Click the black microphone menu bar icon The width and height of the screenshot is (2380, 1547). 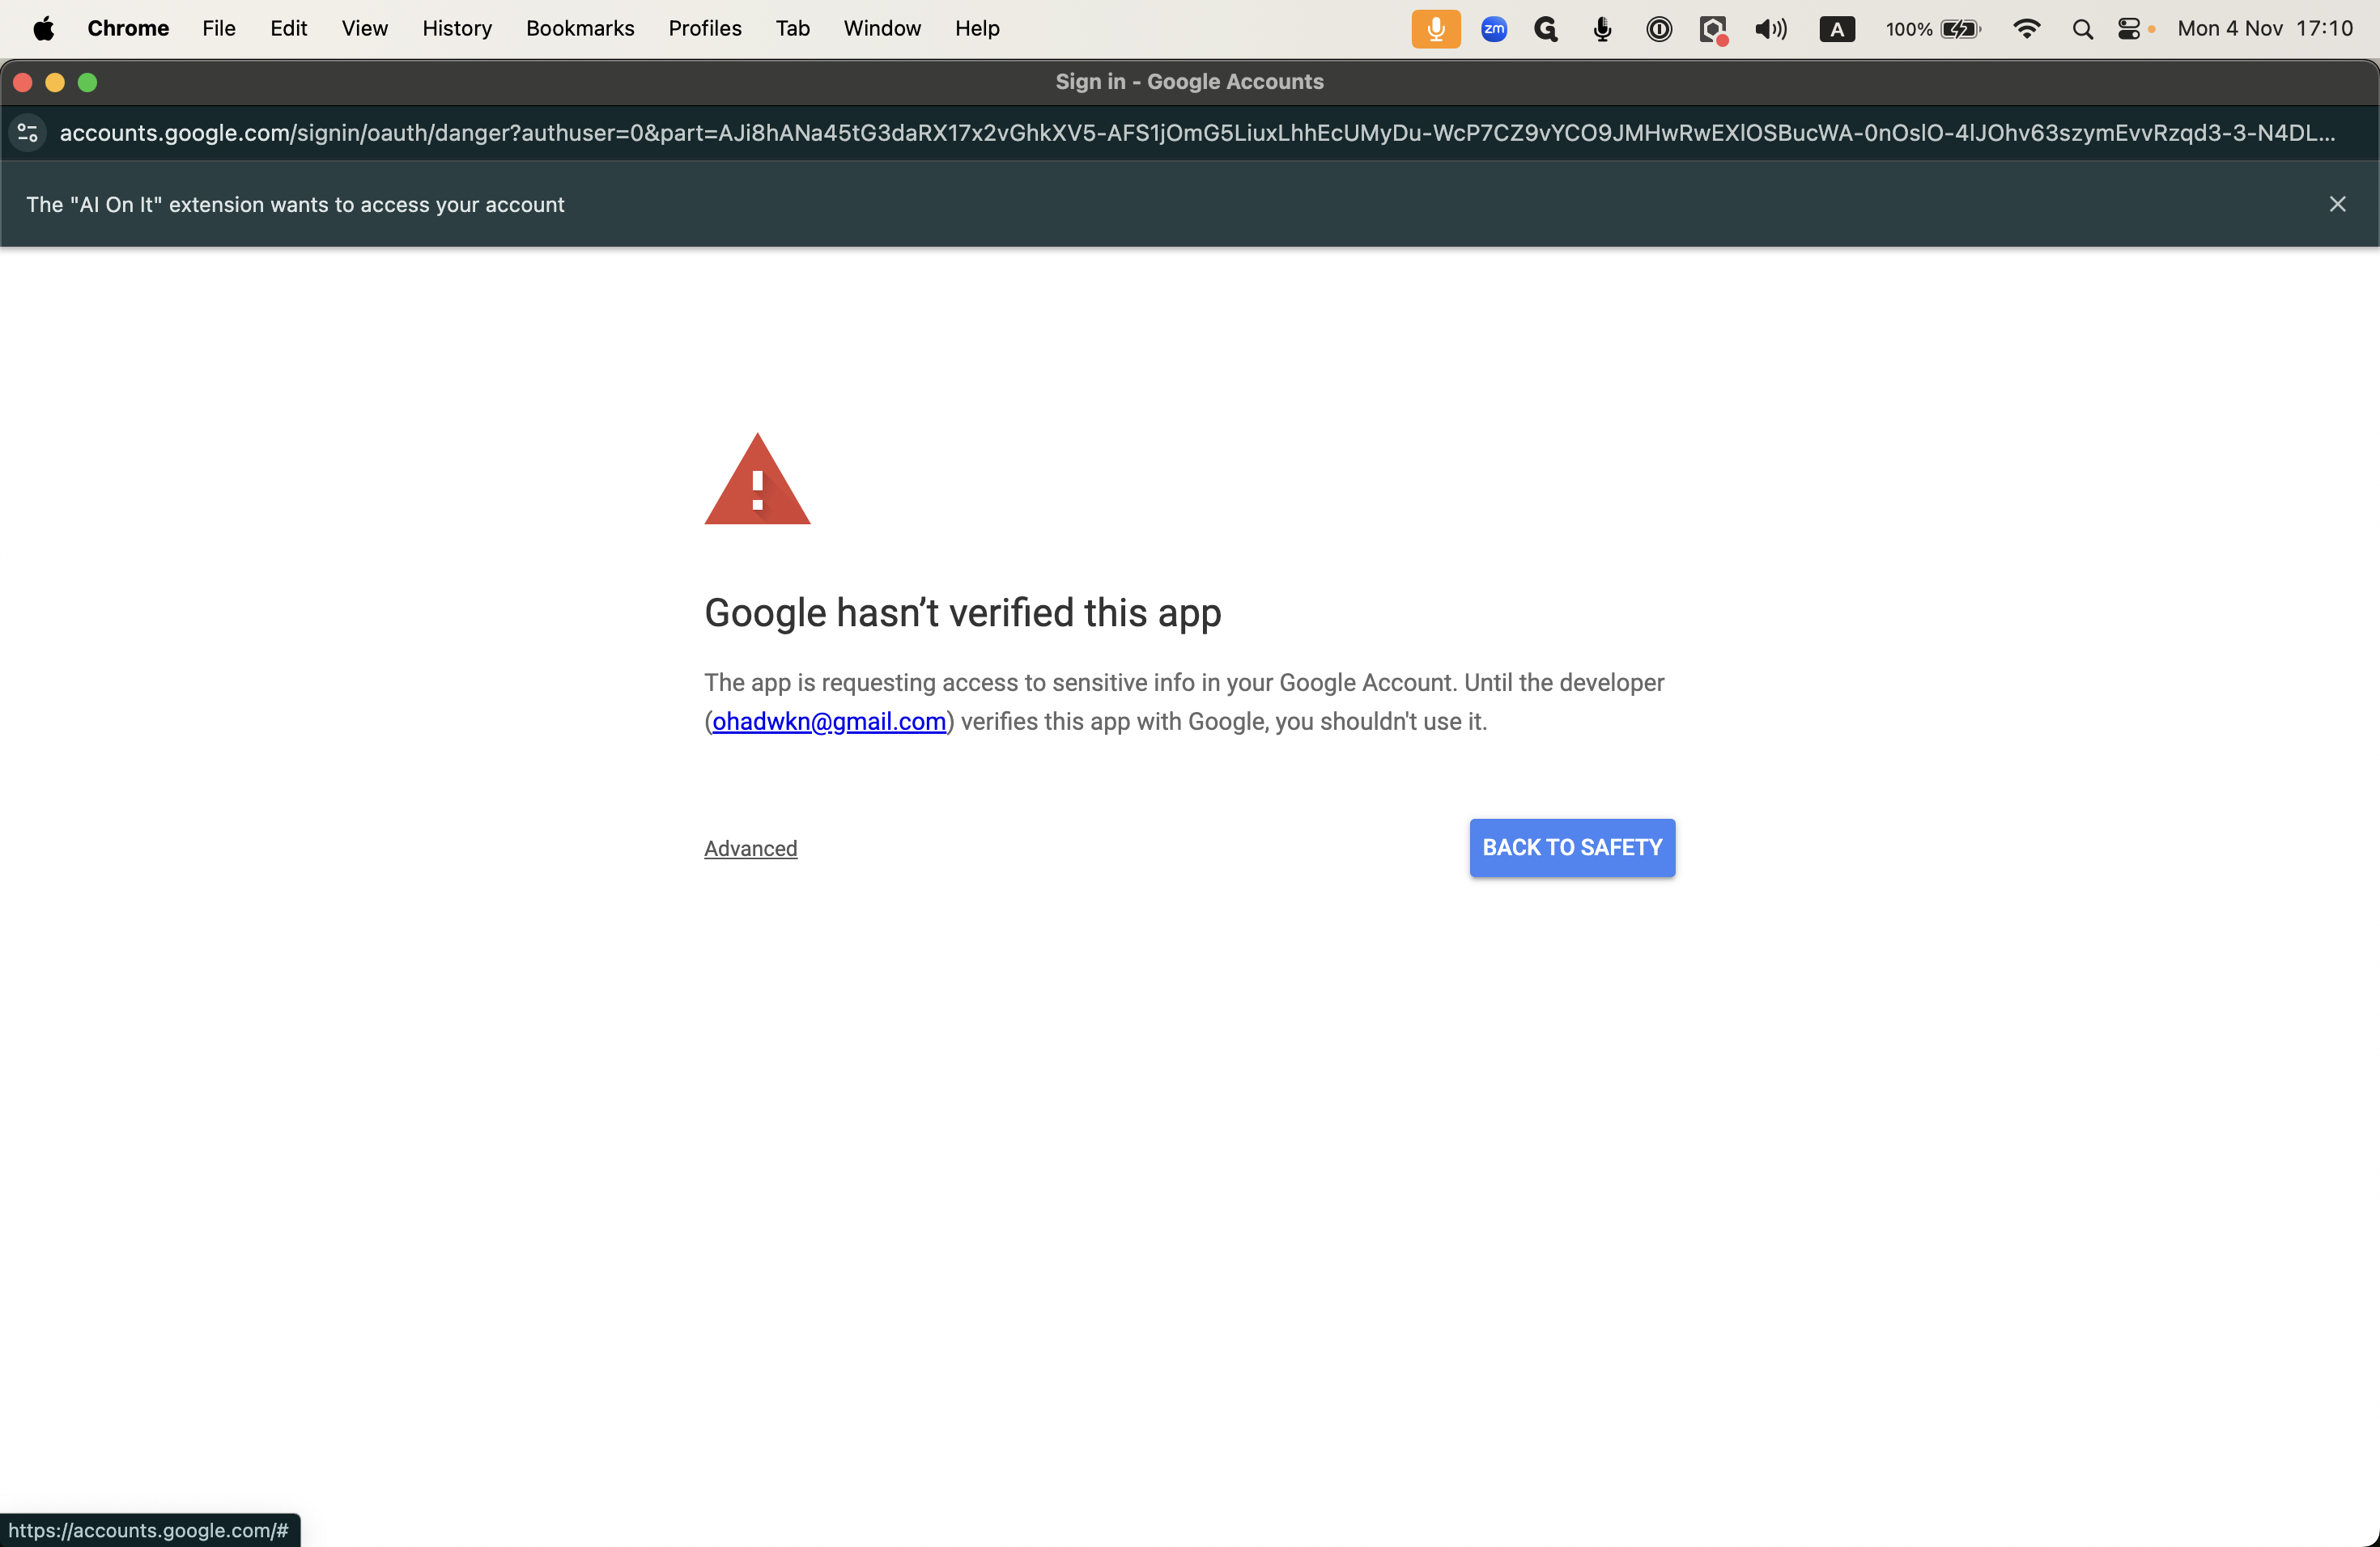coord(1602,29)
